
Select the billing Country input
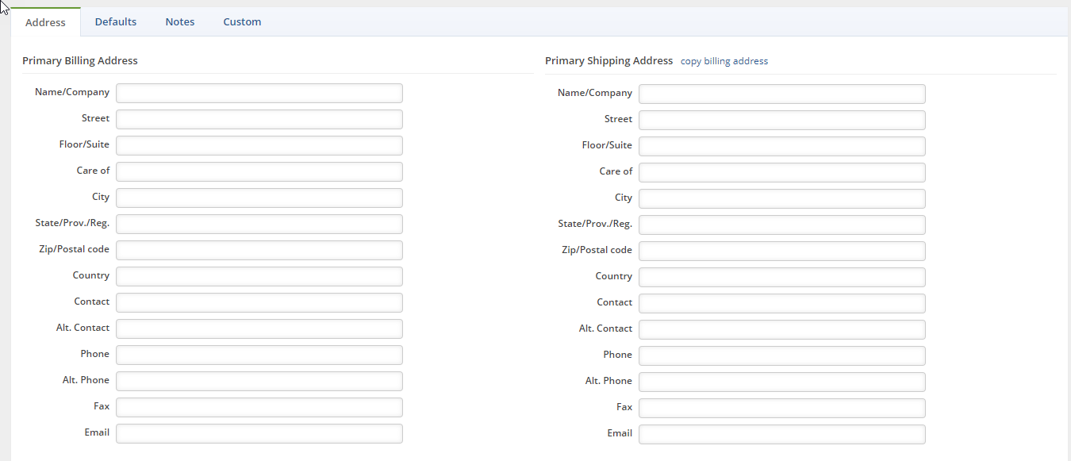pyautogui.click(x=259, y=276)
